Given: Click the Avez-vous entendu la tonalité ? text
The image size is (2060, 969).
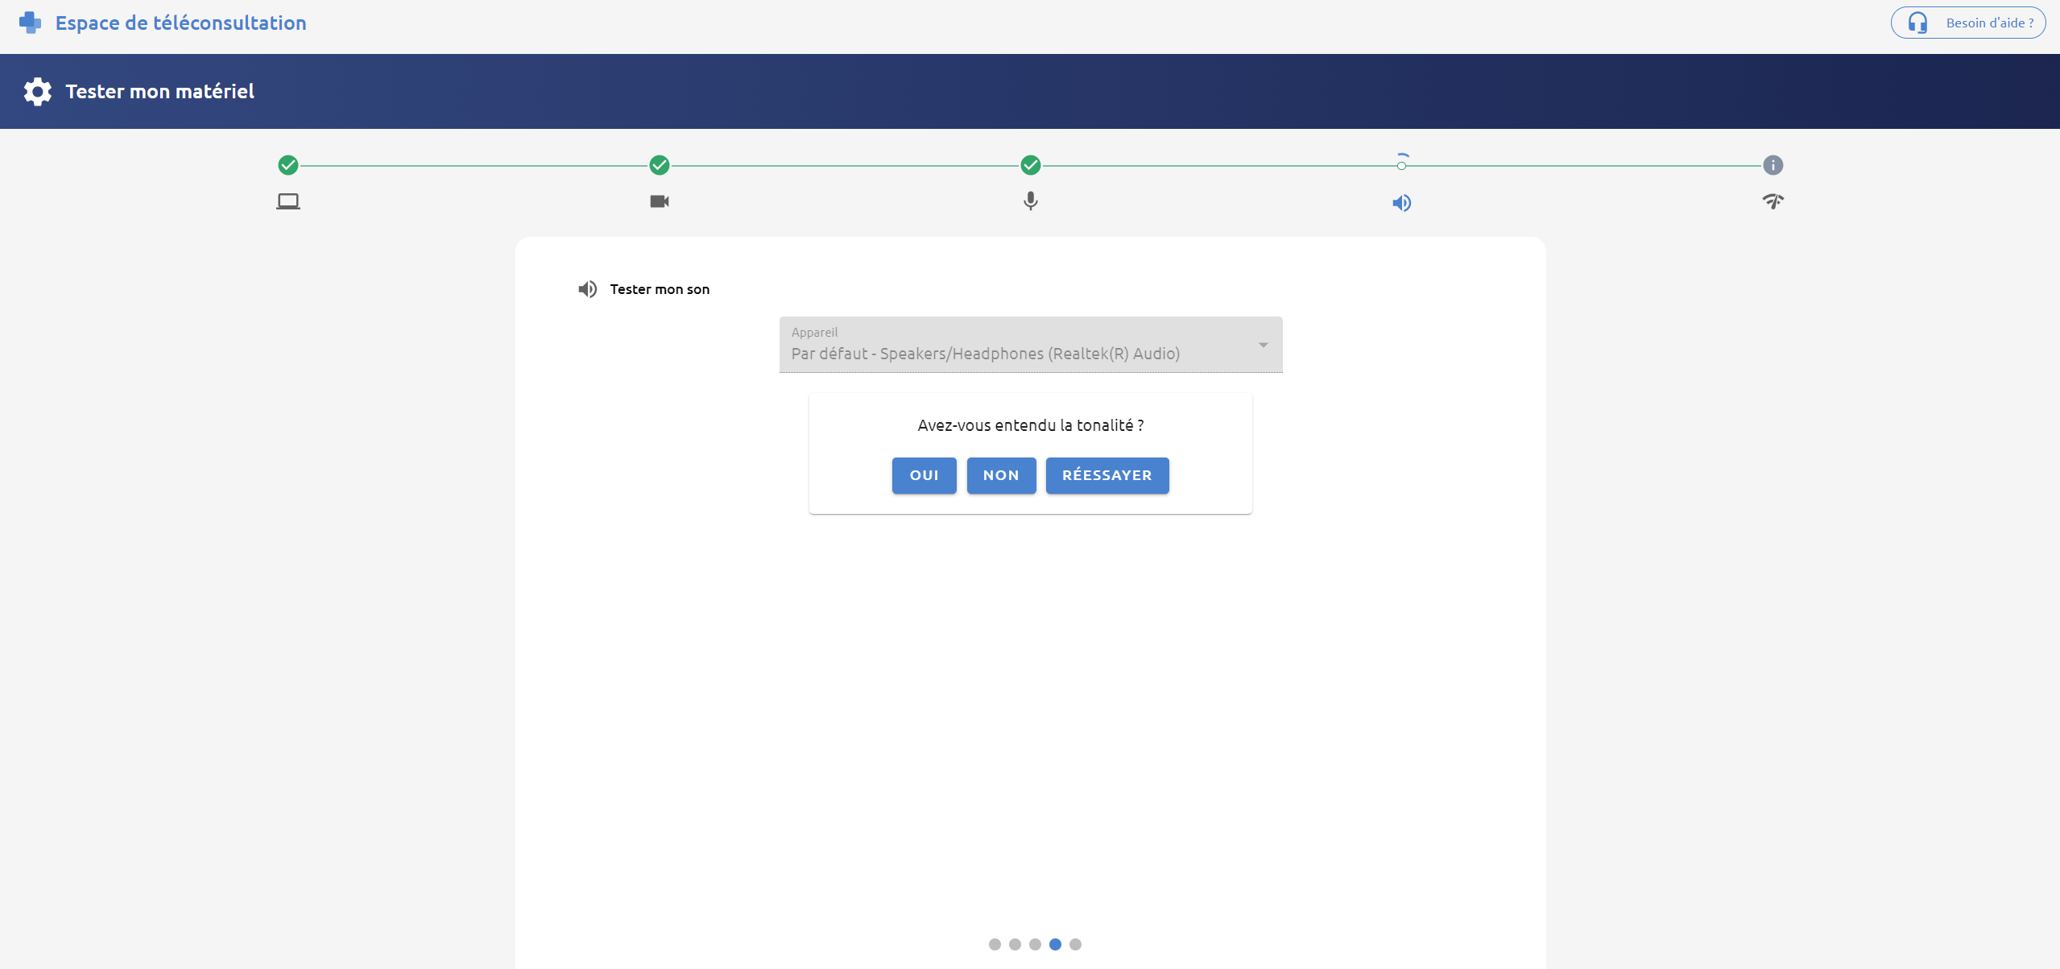Looking at the screenshot, I should pos(1031,425).
